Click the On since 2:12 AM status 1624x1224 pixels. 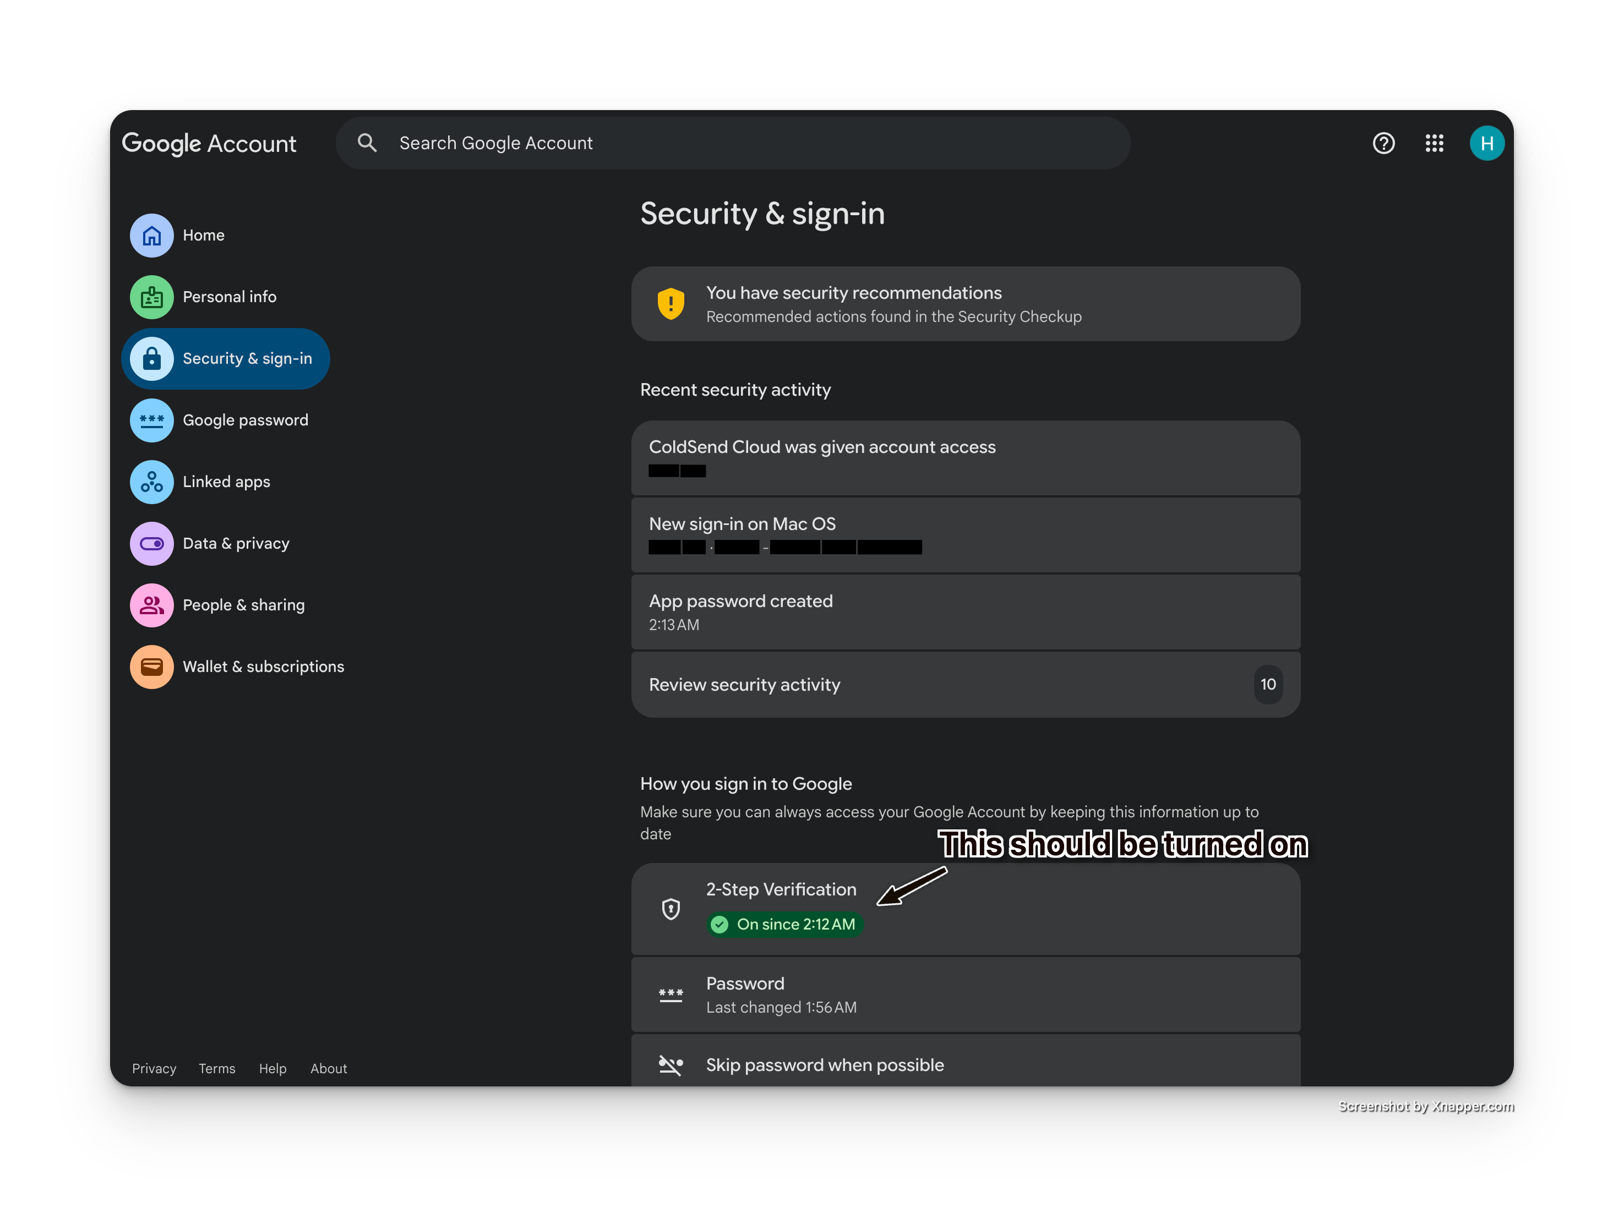click(785, 925)
